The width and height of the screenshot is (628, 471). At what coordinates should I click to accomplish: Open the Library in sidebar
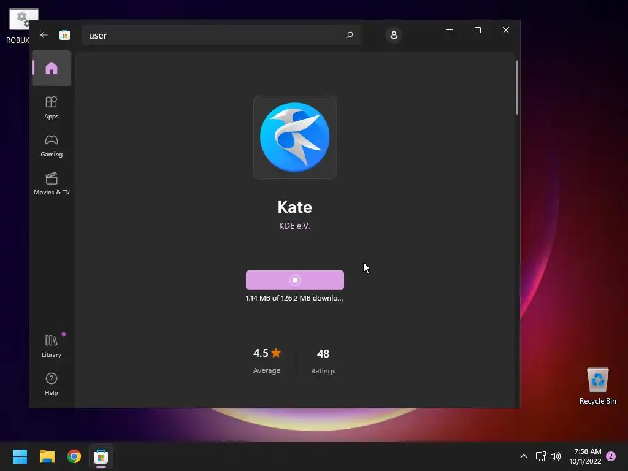[x=52, y=346]
